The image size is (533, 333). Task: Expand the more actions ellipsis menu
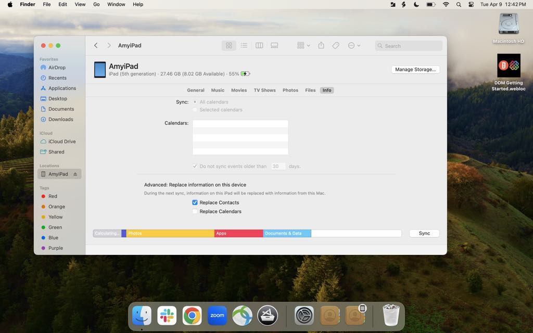354,46
